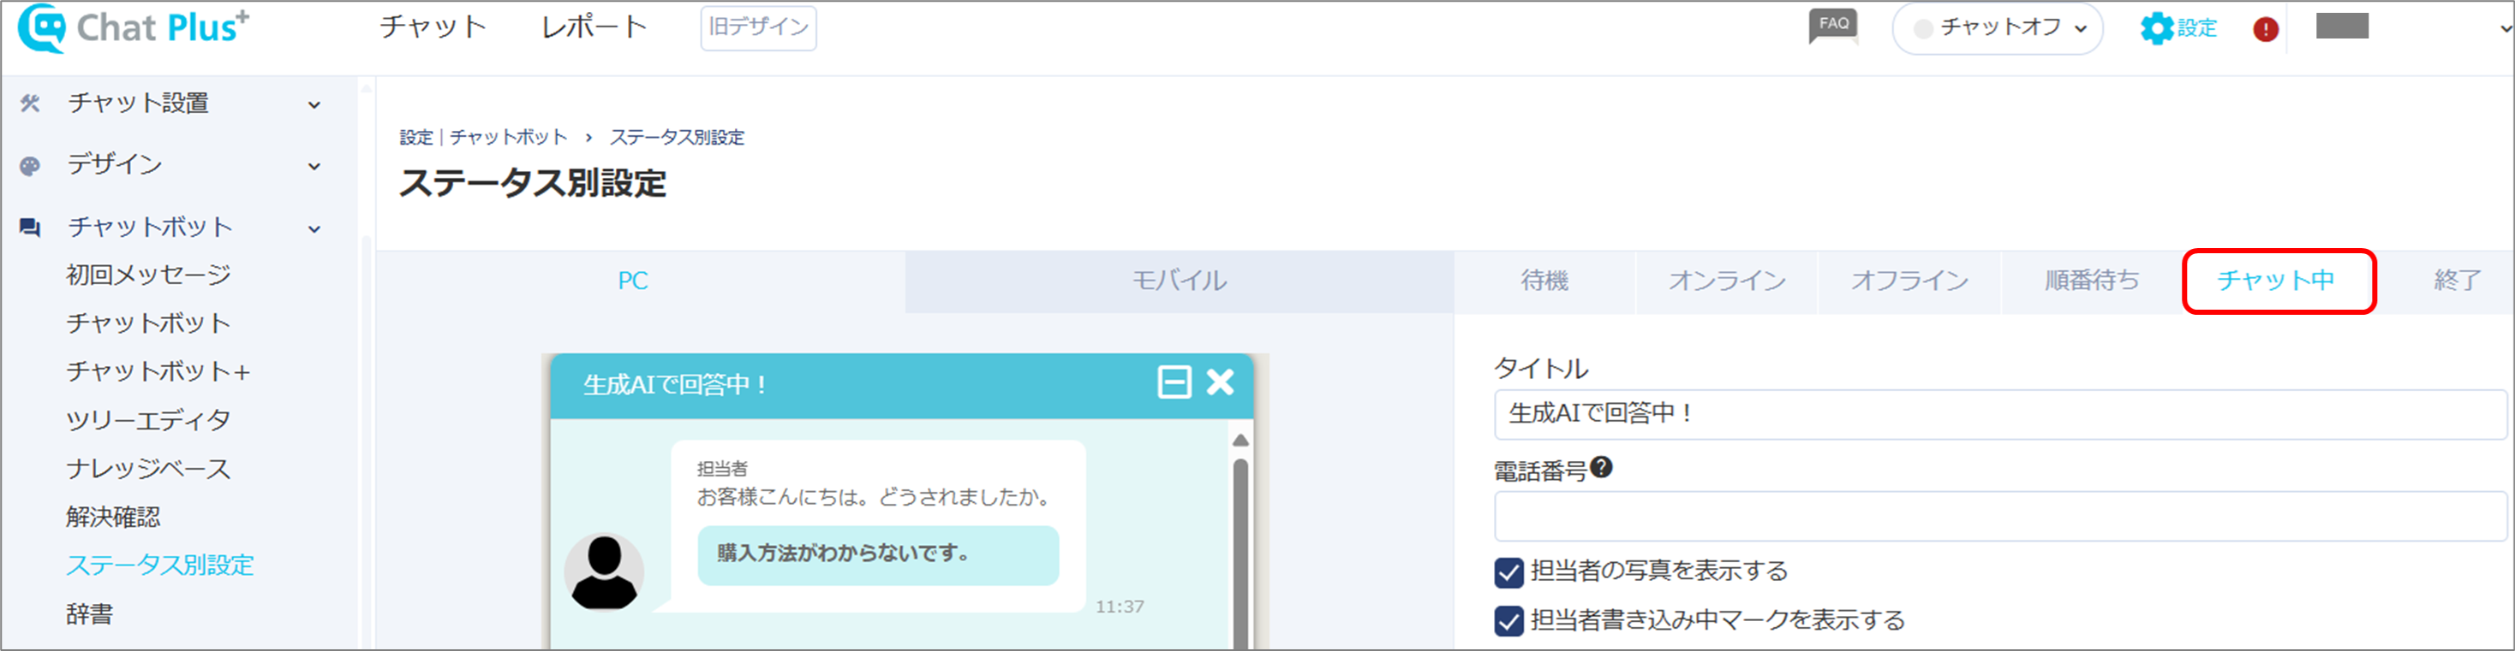Collapse the チャットボット sidebar section
This screenshot has height=651, width=2515.
(314, 229)
